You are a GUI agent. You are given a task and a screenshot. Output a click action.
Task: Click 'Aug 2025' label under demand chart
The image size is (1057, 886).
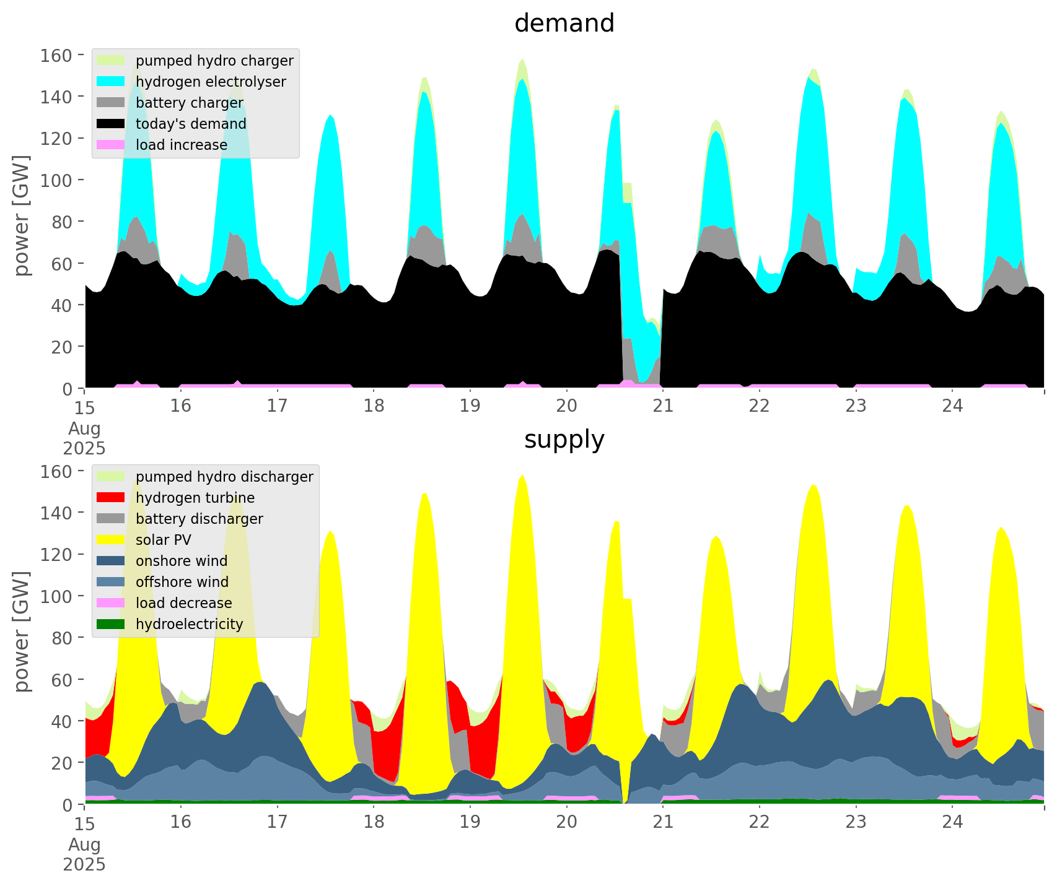tap(84, 438)
